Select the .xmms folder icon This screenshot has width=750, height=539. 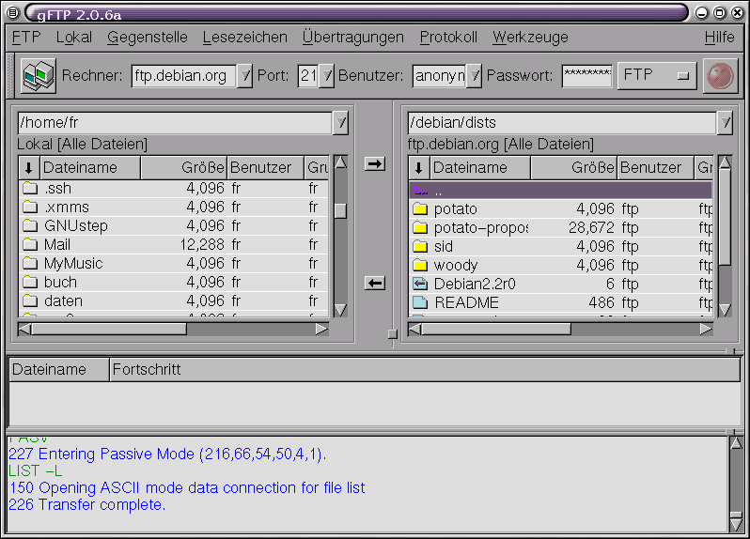coord(30,207)
